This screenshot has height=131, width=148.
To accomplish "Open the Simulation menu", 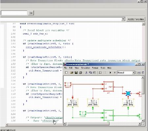I will point(86,68).
